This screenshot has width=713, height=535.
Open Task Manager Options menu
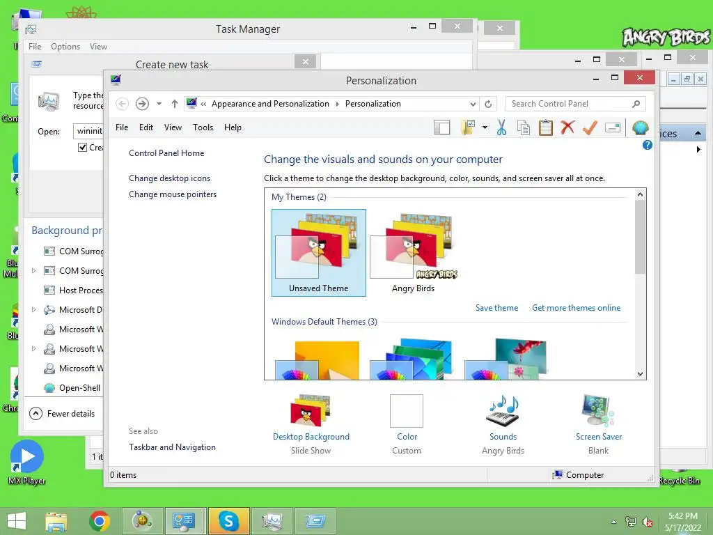tap(65, 47)
